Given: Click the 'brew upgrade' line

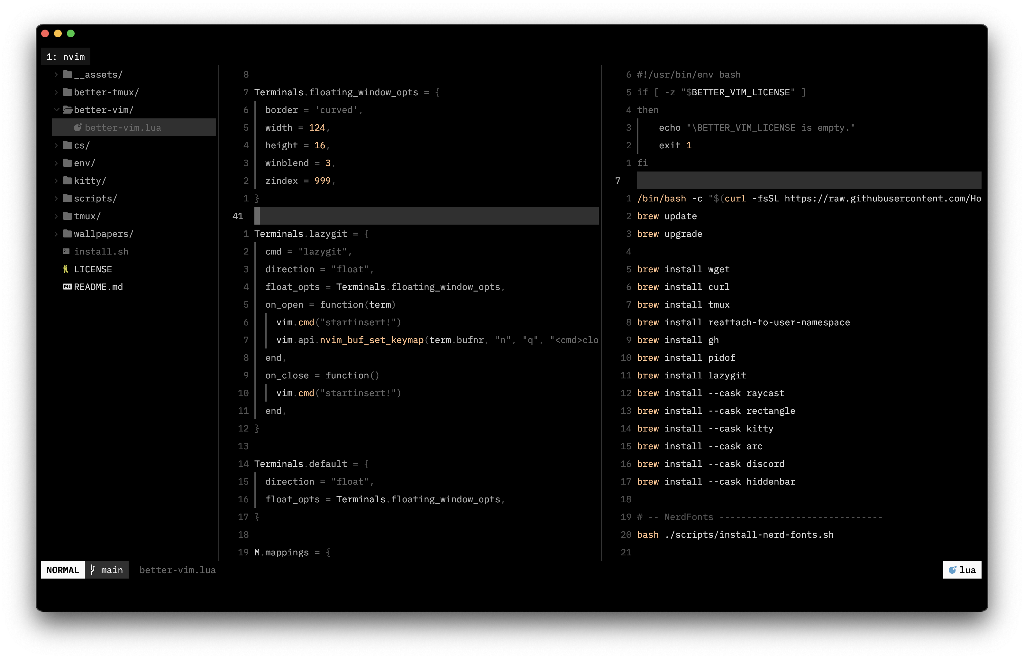Looking at the screenshot, I should (x=669, y=234).
